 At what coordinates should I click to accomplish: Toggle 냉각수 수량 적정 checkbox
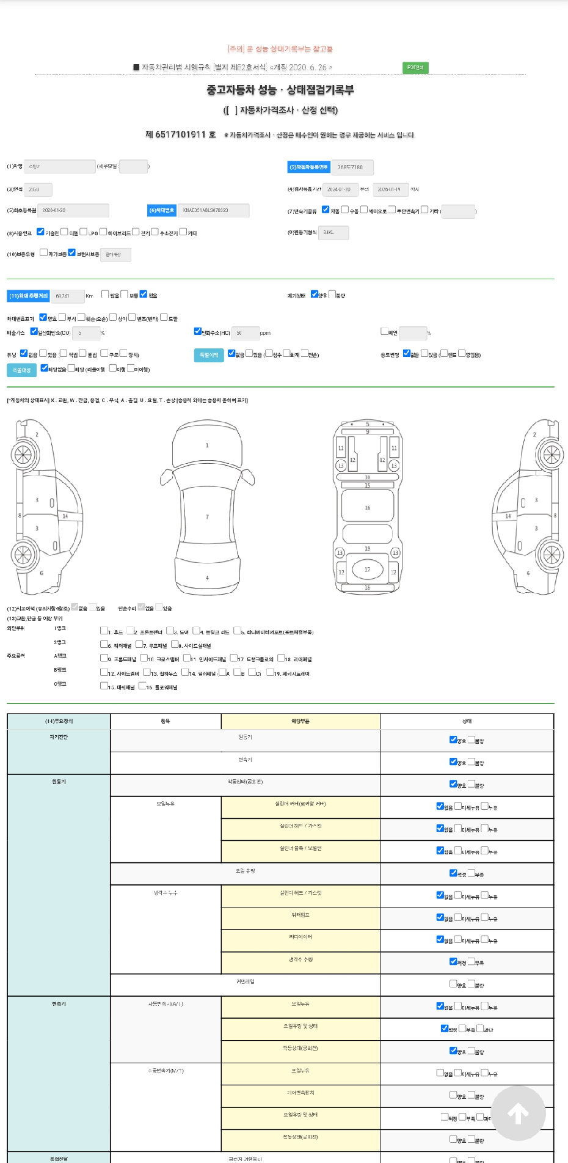coord(453,961)
